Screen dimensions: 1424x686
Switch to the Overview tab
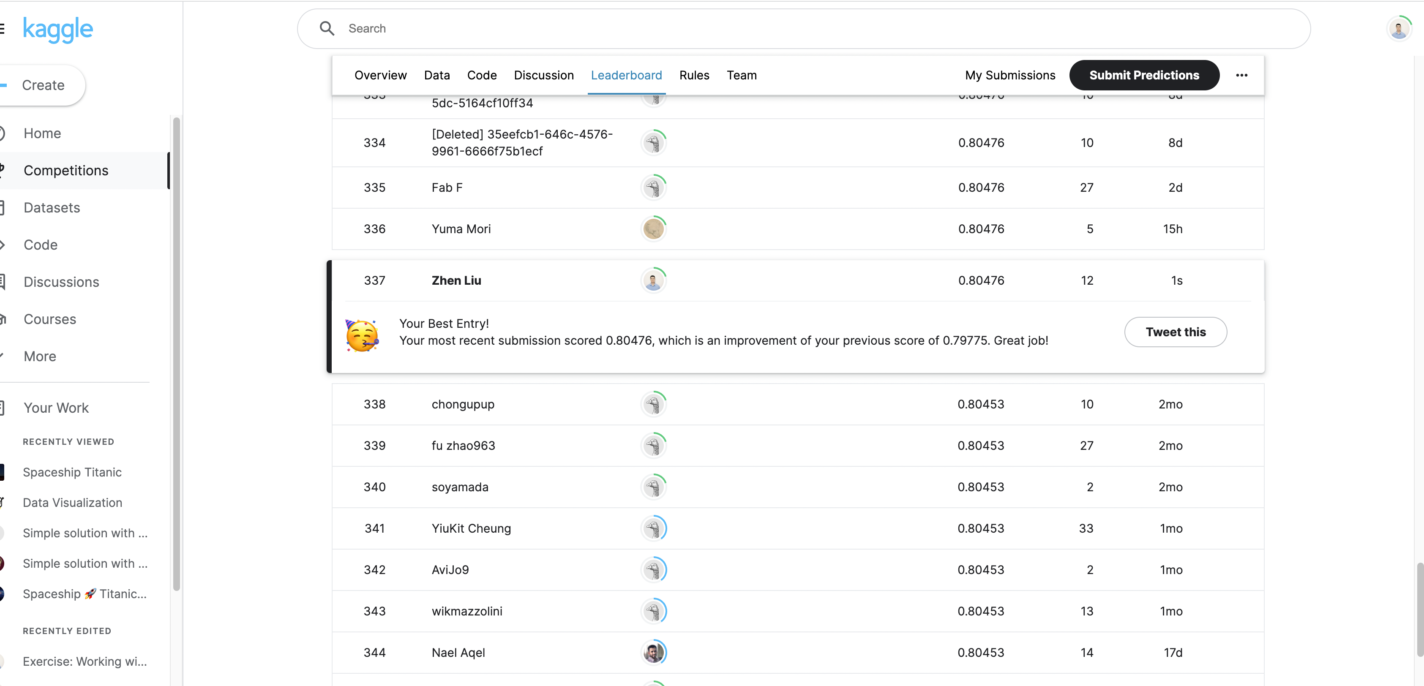click(x=380, y=75)
